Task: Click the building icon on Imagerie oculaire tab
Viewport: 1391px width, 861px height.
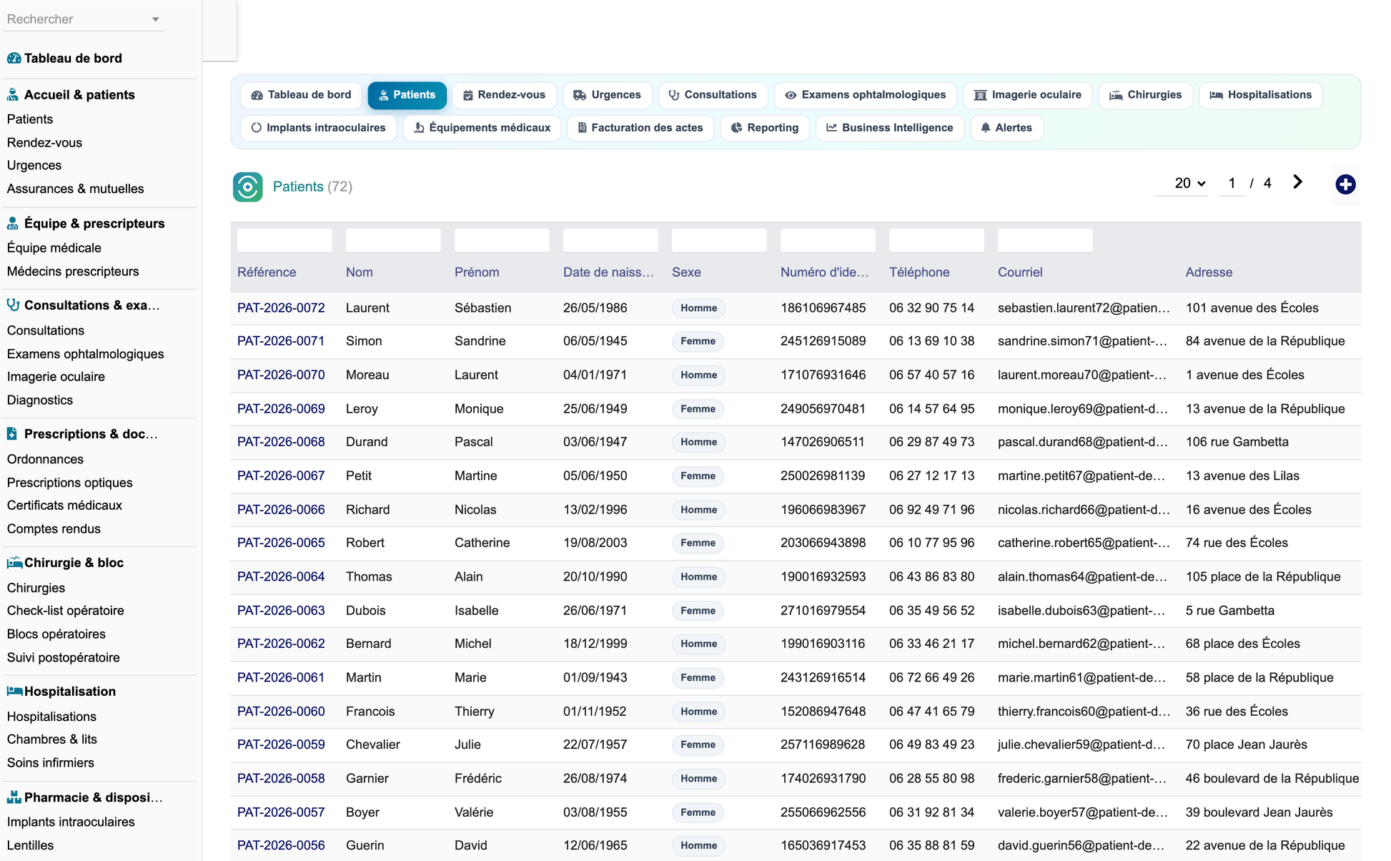Action: [981, 95]
